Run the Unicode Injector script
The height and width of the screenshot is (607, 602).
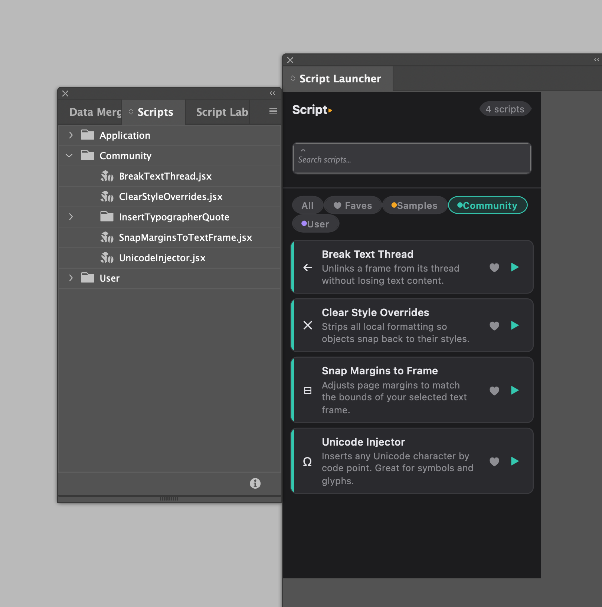point(515,461)
